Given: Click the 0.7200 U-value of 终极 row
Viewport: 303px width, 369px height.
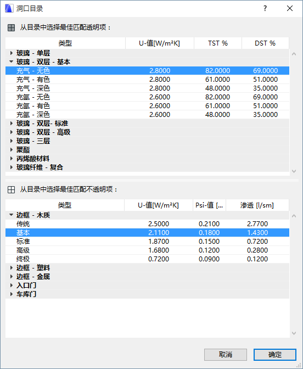Looking at the screenshot, I should tap(159, 259).
